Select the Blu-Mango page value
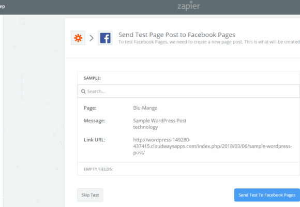300x207 pixels. [x=145, y=108]
